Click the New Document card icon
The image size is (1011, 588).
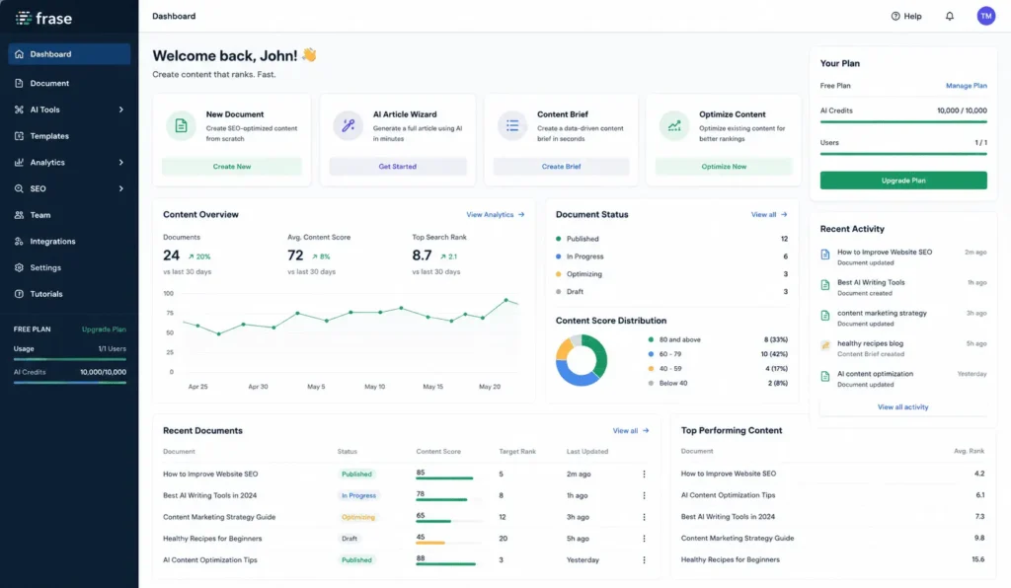click(182, 125)
